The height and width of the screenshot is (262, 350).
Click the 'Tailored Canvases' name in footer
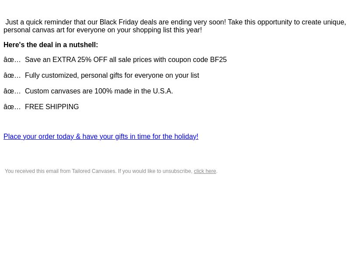pyautogui.click(x=94, y=171)
